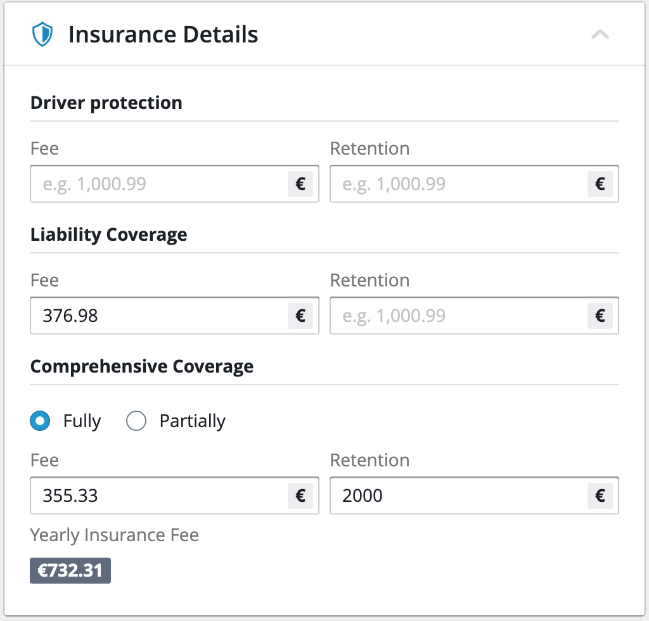The image size is (649, 621).
Task: Click the Comprehensive Coverage Fee field
Action: tap(158, 496)
